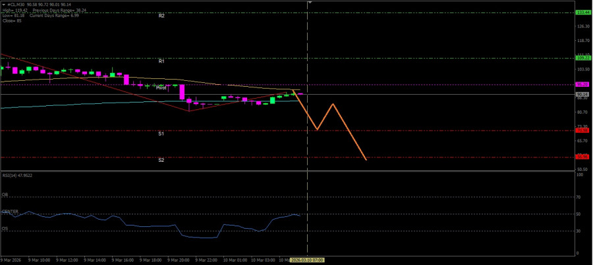Image resolution: width=593 pixels, height=265 pixels.
Task: Click the OB overbought level label
Action: pos(5,195)
